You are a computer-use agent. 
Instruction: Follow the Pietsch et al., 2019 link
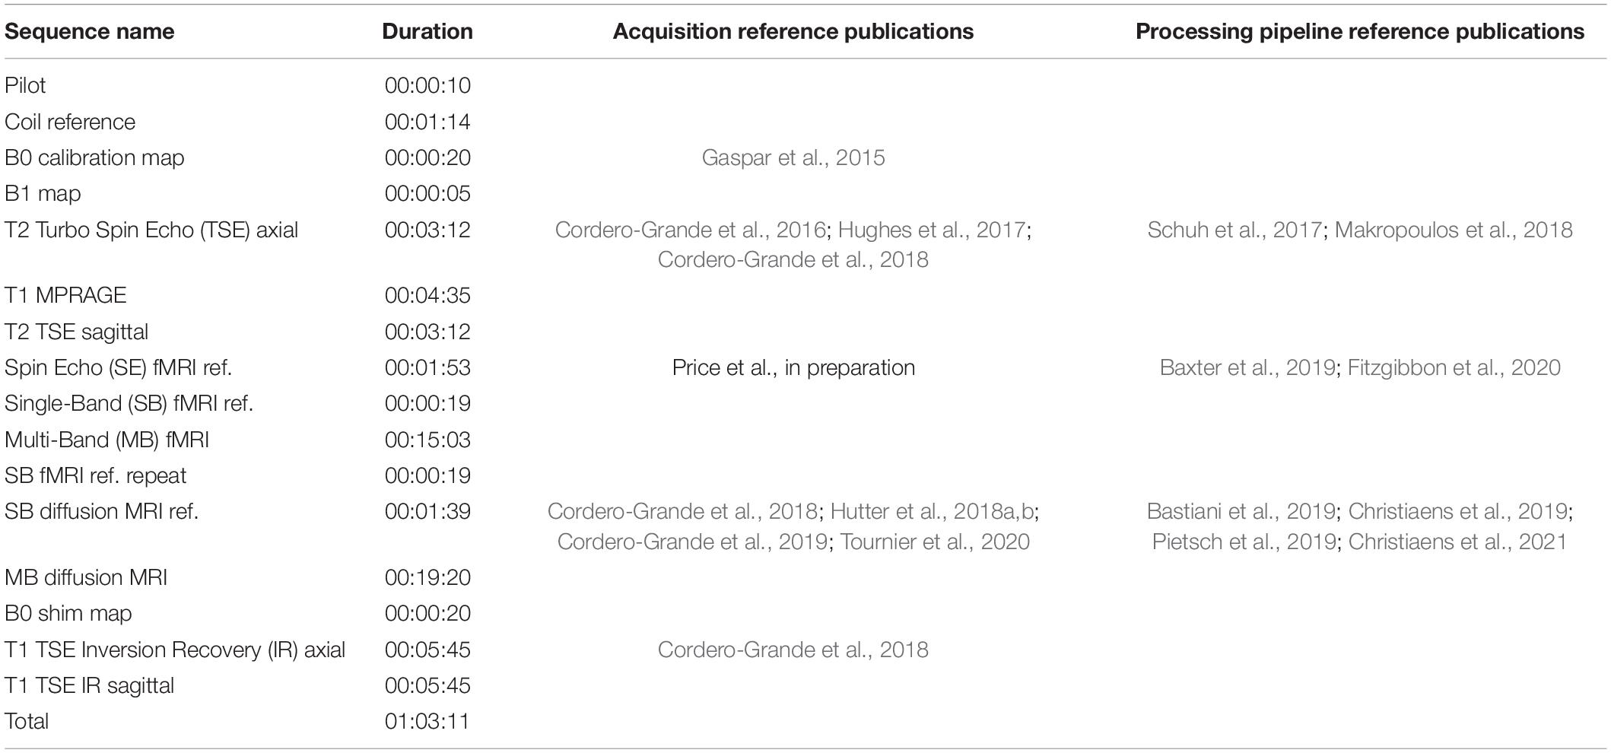(x=1244, y=542)
